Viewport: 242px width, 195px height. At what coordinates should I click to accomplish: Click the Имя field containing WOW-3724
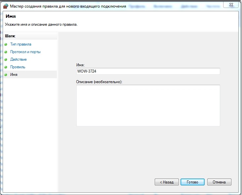point(148,72)
